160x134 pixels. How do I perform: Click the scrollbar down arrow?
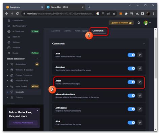pos(156,130)
